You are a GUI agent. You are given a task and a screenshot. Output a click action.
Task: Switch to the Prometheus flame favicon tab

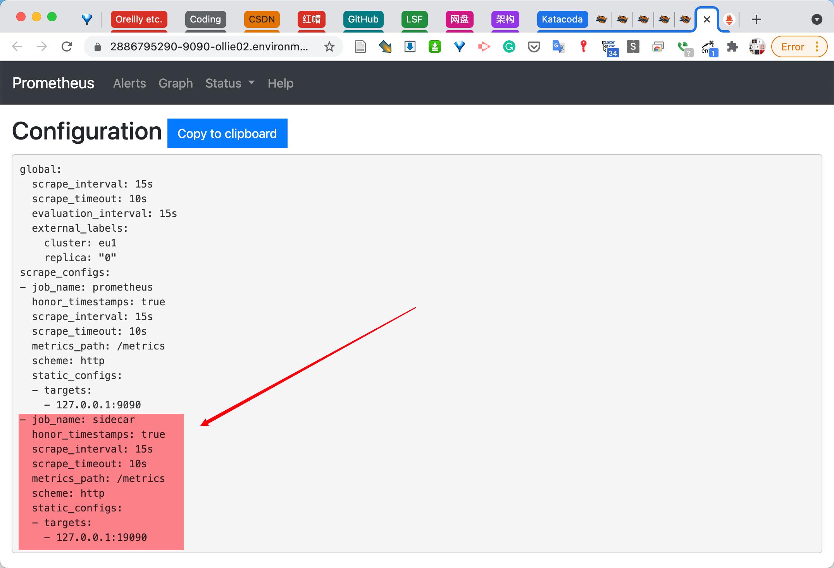click(x=729, y=19)
